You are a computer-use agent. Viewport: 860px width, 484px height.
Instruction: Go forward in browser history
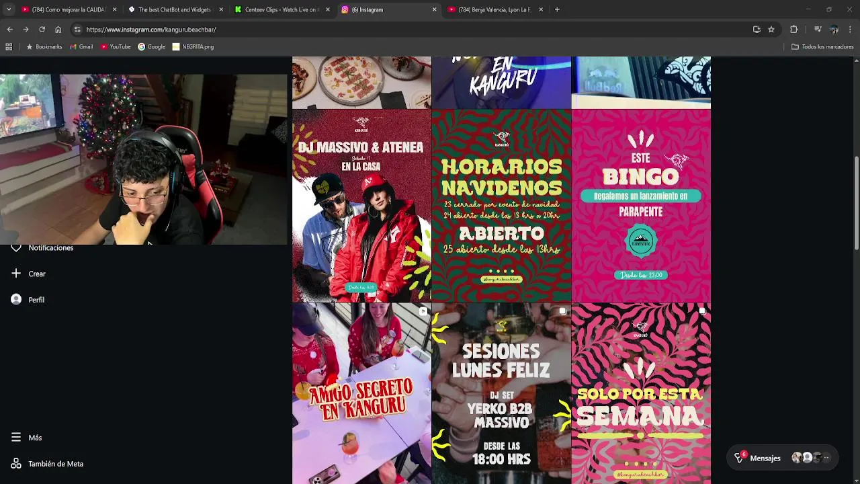pos(26,30)
